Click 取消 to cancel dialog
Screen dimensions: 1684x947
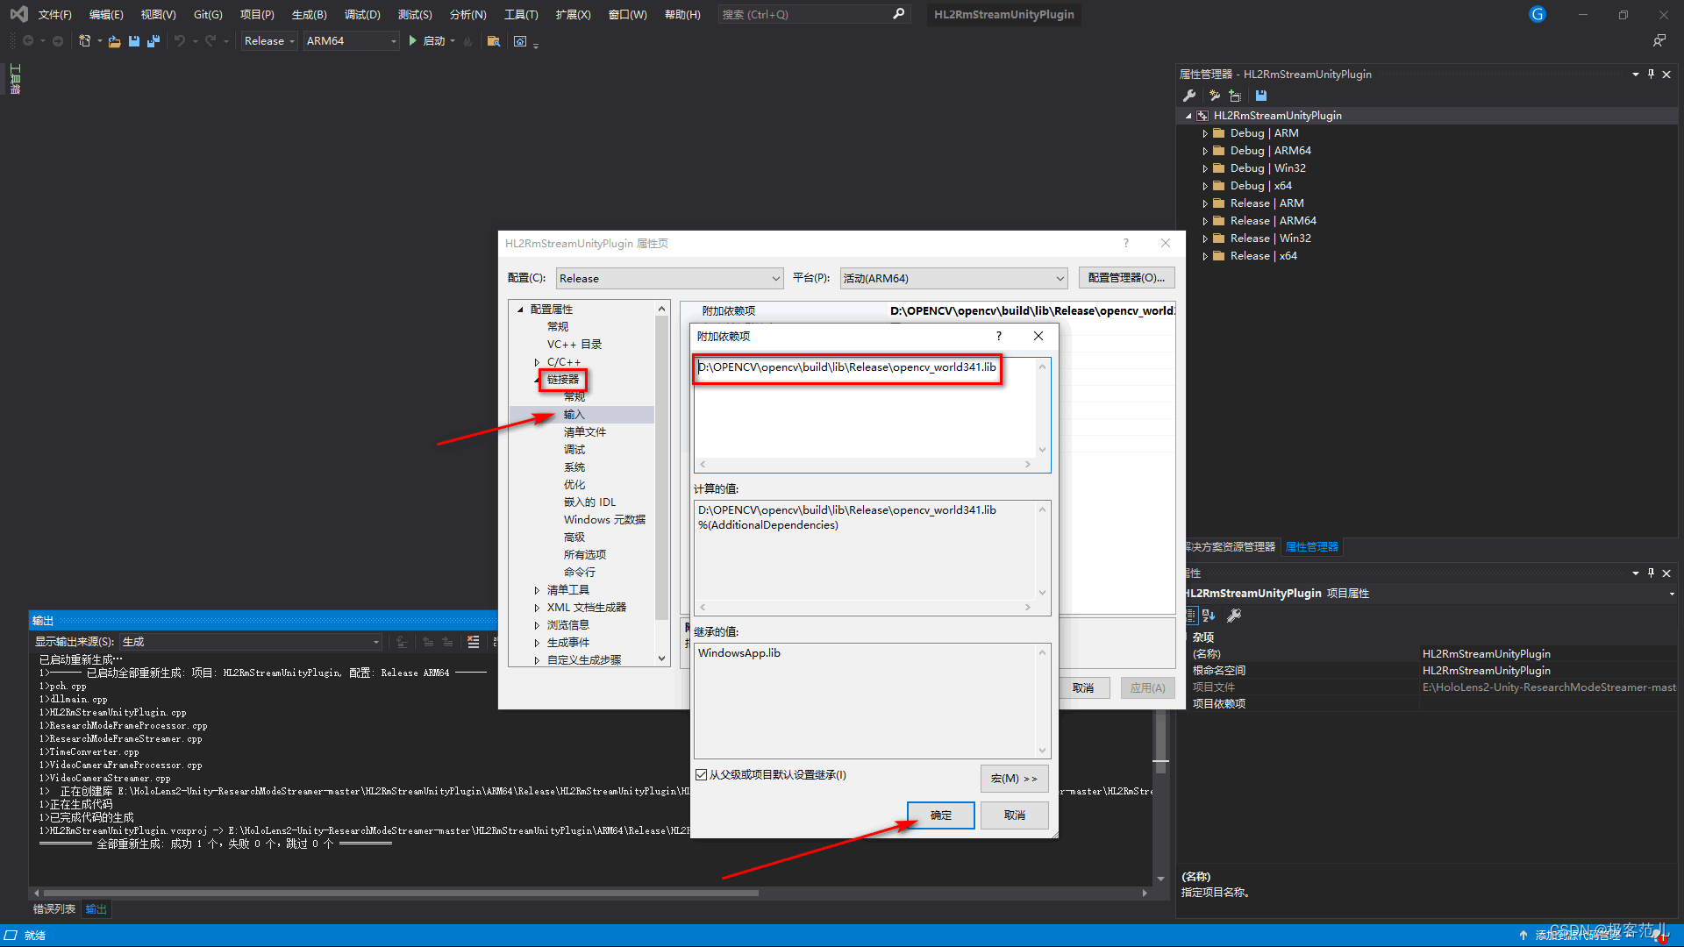coord(1016,815)
